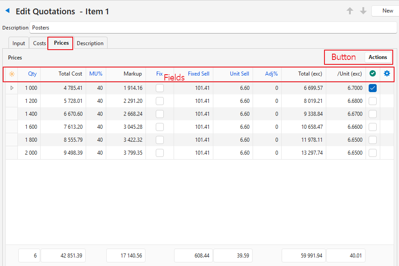Click the orange sun icon in column header
The width and height of the screenshot is (399, 266).
(x=12, y=74)
